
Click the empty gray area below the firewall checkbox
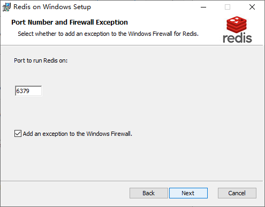(x=132, y=159)
